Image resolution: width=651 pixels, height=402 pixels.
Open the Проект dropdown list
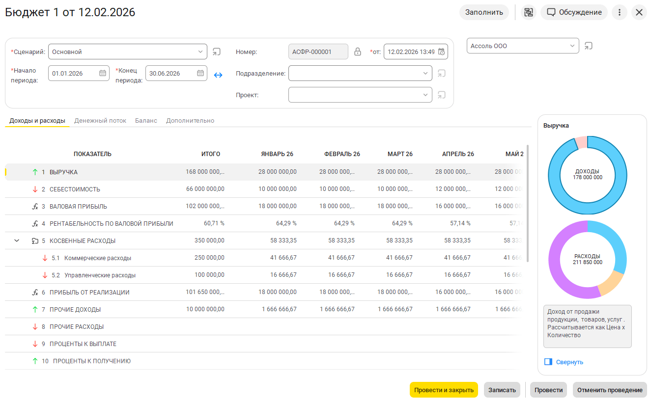pos(425,95)
